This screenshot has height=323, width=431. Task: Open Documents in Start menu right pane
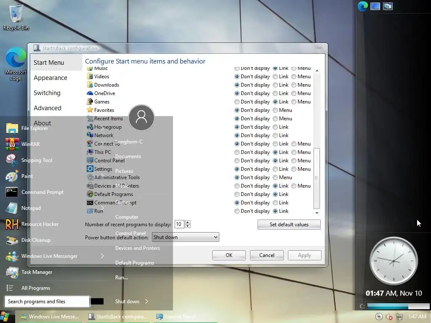click(128, 156)
